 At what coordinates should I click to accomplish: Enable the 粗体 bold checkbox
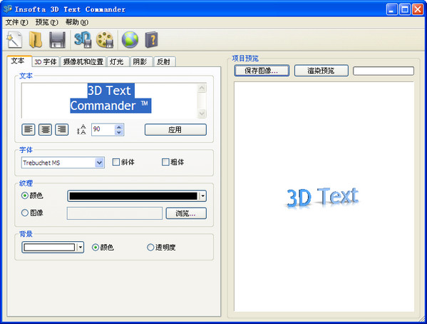pos(165,162)
